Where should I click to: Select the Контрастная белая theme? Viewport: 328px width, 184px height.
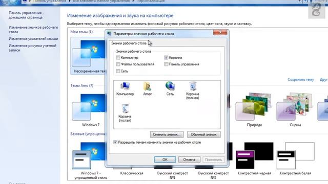(295, 158)
